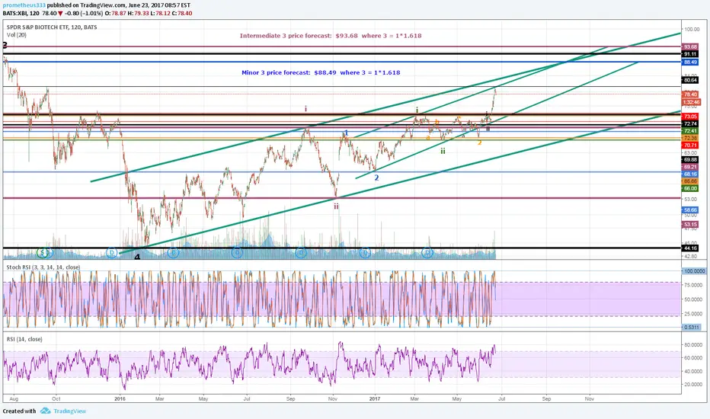Click the Minor 3 price forecast annotation
710x419 pixels.
321,72
